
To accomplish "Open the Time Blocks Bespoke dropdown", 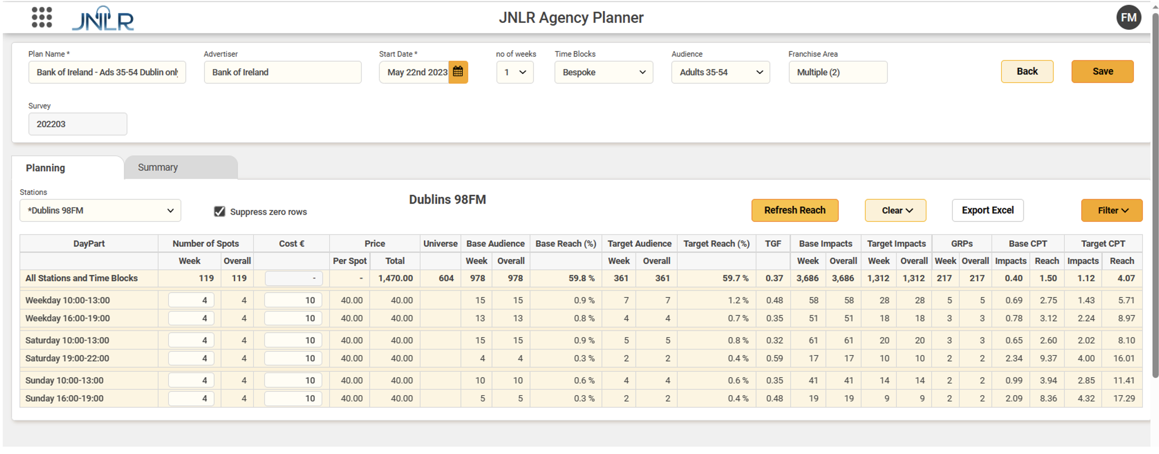I will click(x=603, y=72).
